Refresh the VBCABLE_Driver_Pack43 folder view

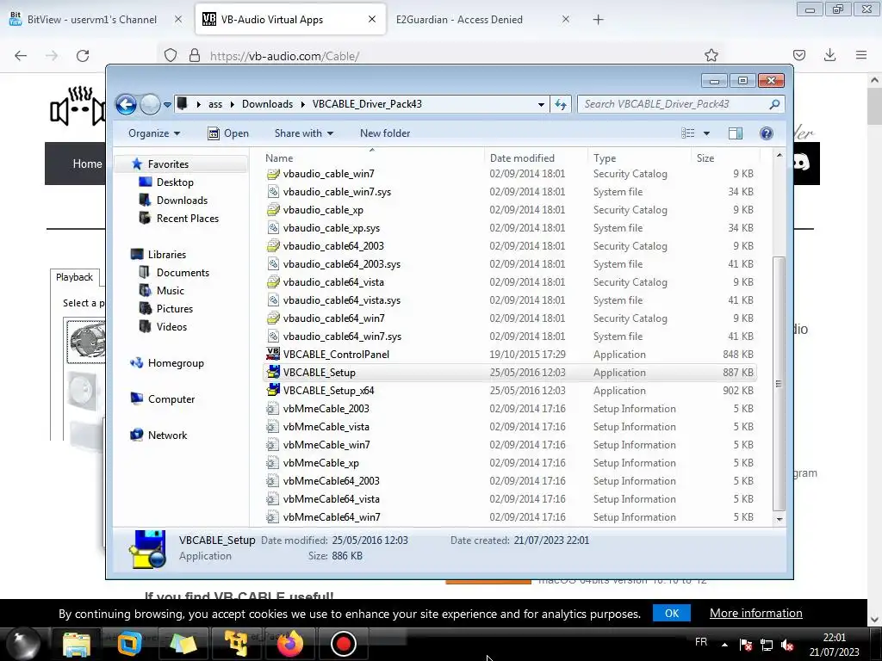561,104
